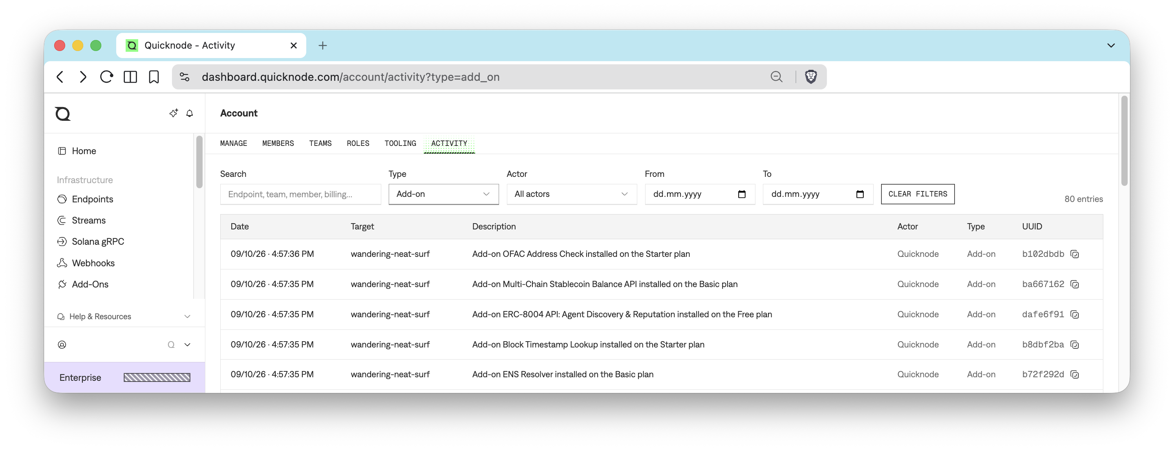Screen dimensions: 1174x451
Task: Open Streams in sidebar
Action: point(82,221)
